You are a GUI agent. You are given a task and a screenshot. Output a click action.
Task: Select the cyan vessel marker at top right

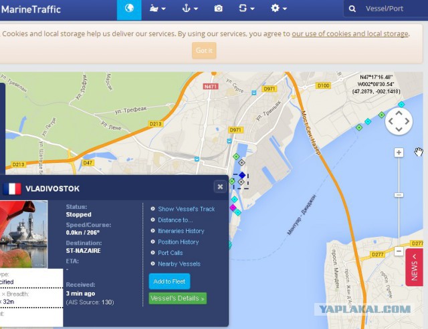coord(401,104)
